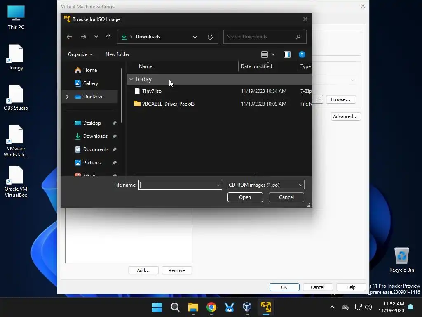422x317 pixels.
Task: Open Home in the navigation pane
Action: coord(90,70)
